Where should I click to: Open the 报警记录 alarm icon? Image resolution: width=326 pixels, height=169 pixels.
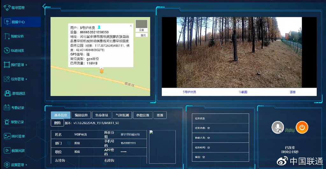(x=7, y=122)
